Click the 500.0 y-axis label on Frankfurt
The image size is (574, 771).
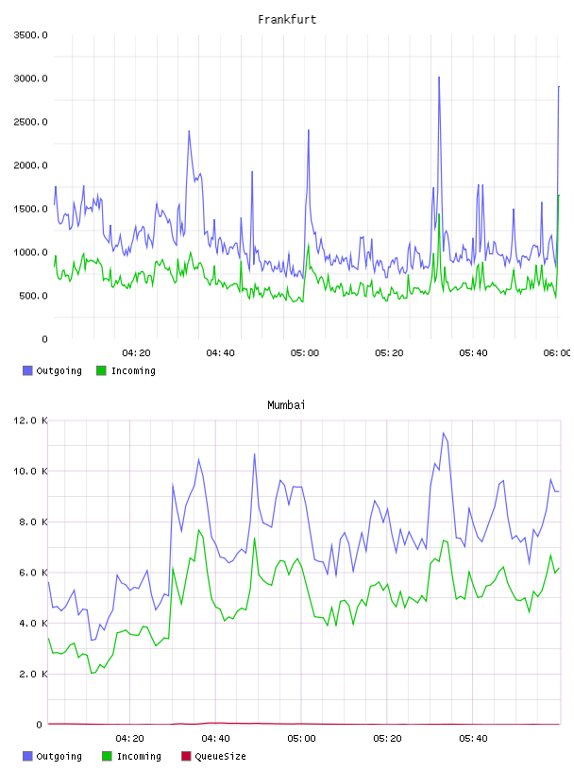click(33, 296)
